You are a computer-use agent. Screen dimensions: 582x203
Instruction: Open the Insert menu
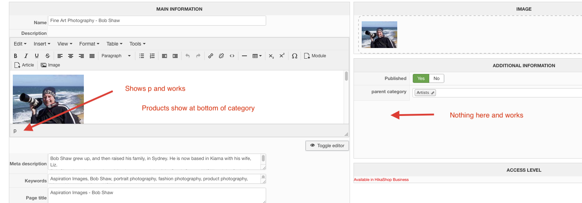(42, 44)
